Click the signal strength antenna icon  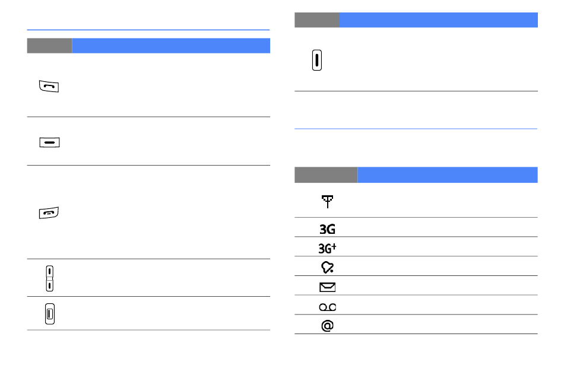(327, 202)
